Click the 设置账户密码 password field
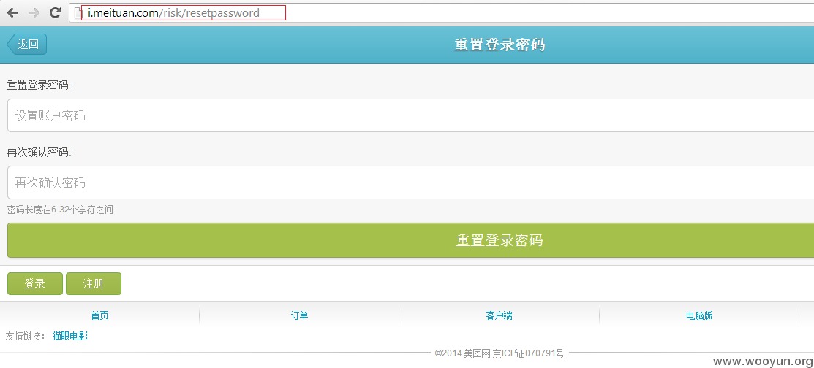 pyautogui.click(x=410, y=115)
